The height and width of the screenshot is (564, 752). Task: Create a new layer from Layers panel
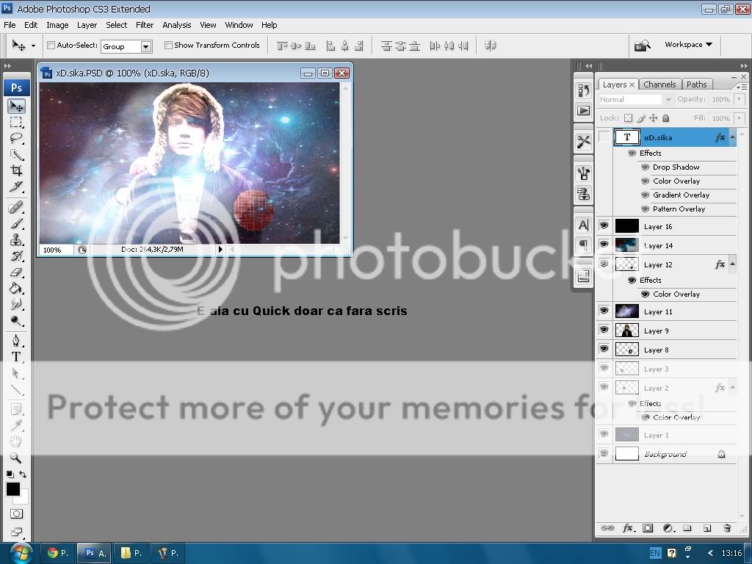pos(707,528)
